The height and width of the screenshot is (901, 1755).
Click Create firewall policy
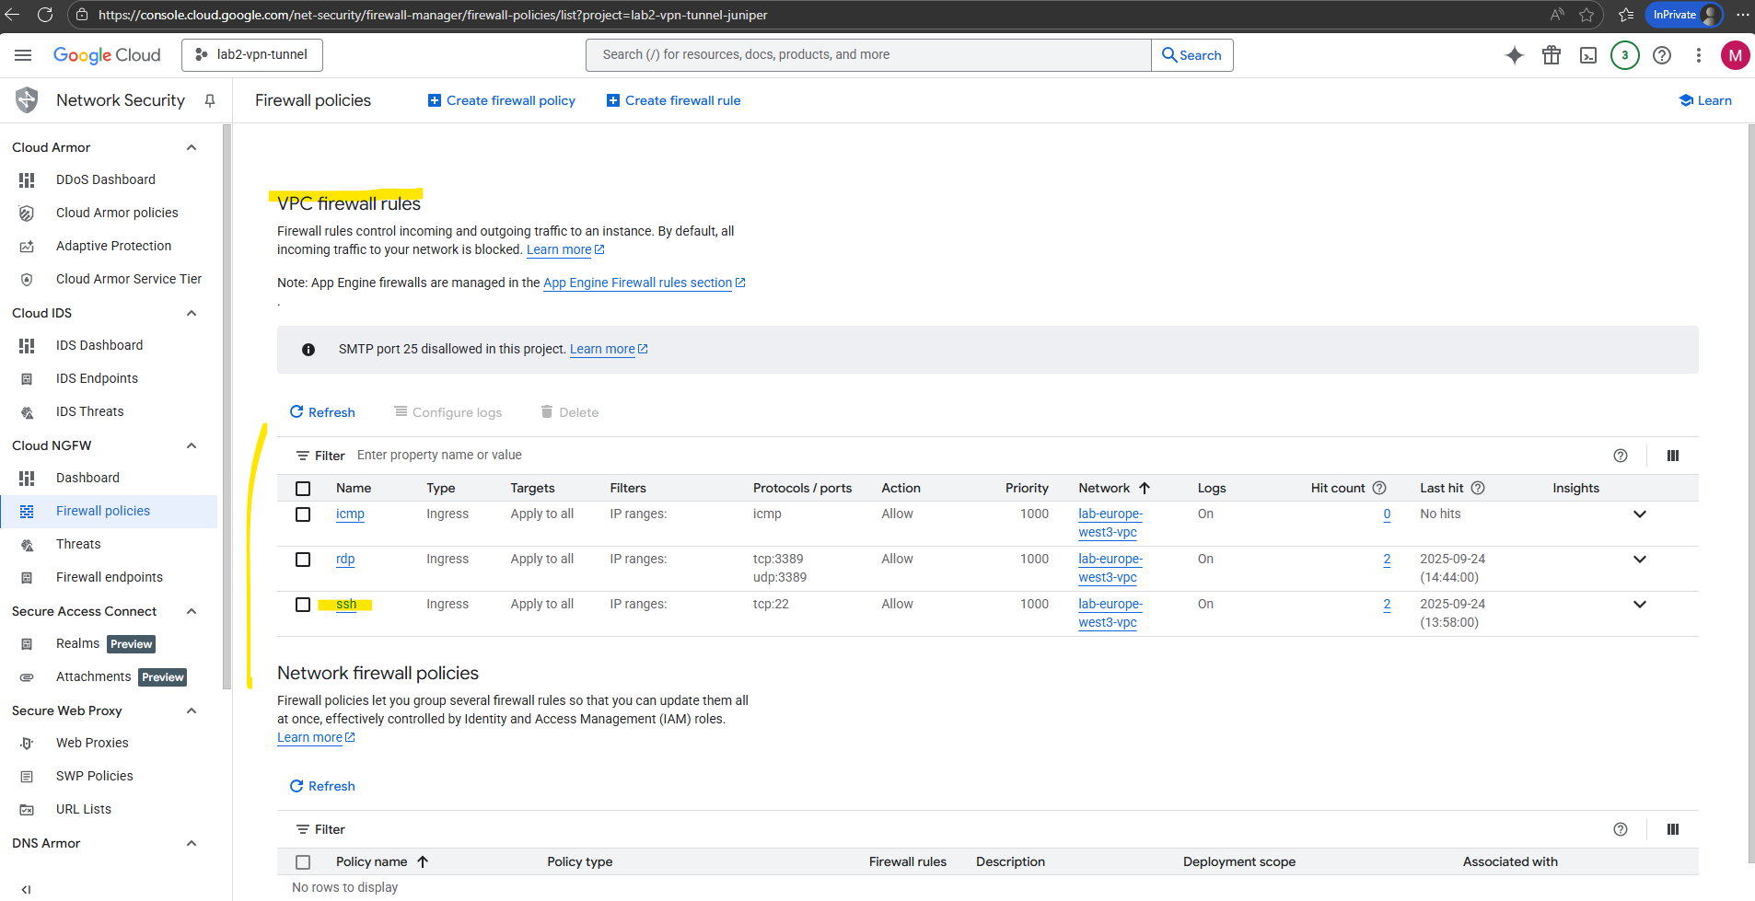pyautogui.click(x=502, y=100)
